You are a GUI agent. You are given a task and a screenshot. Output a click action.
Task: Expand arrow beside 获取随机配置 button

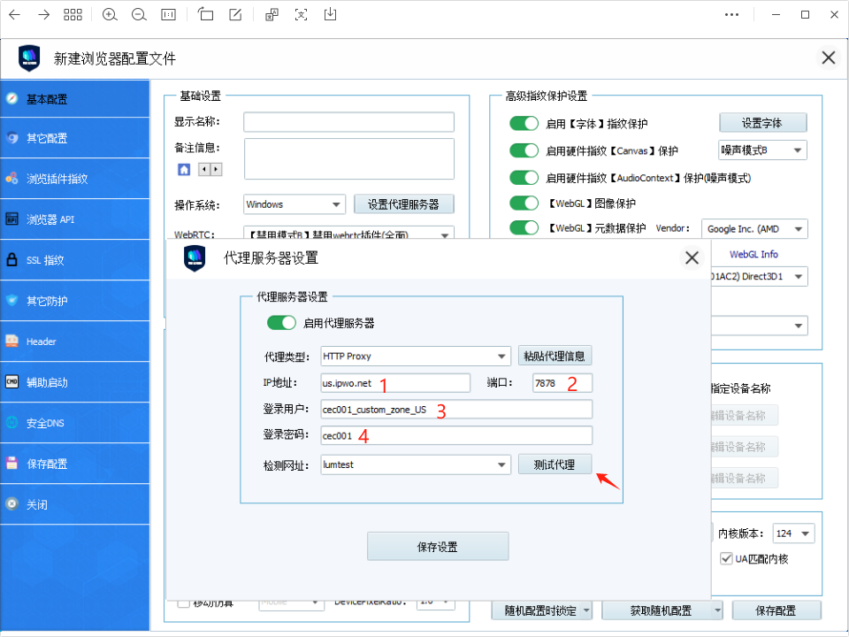717,610
